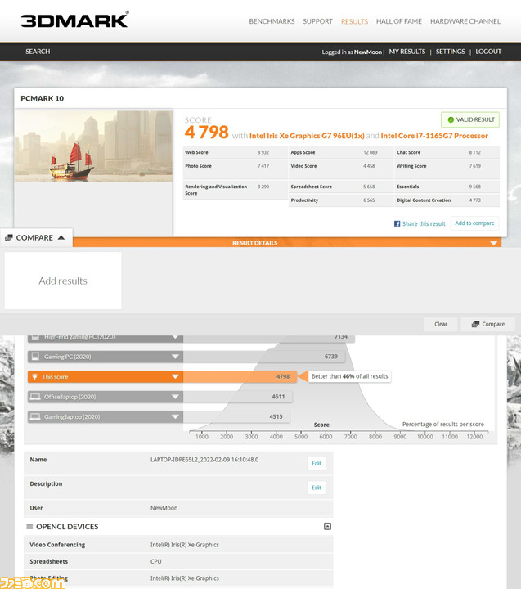
Task: Click the 3DMARK logo
Action: click(74, 20)
